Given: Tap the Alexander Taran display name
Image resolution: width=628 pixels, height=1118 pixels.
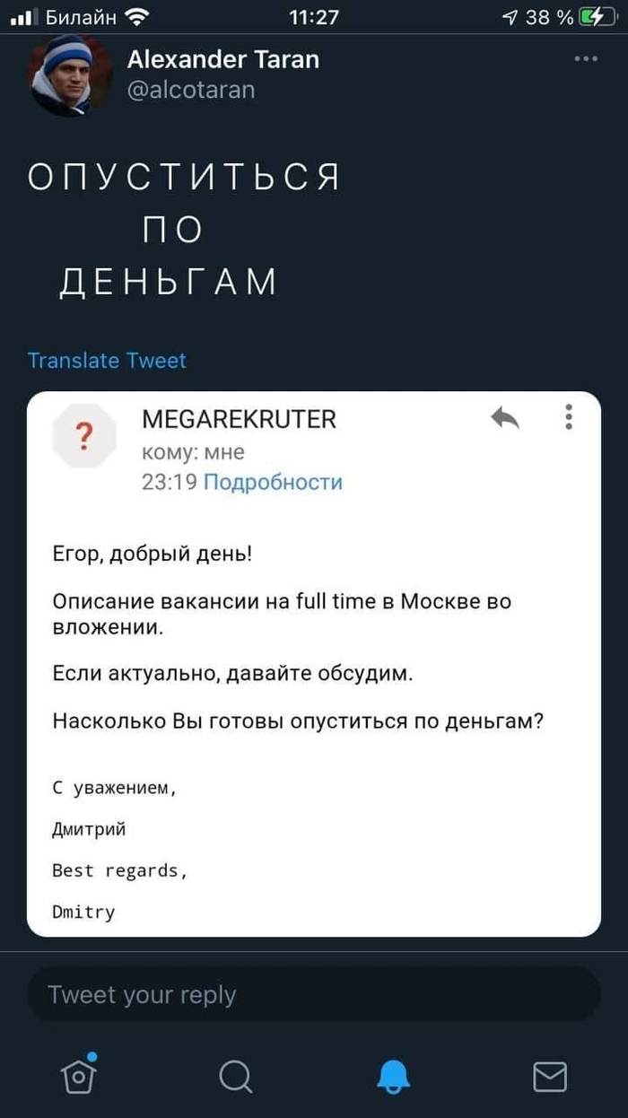Looking at the screenshot, I should pyautogui.click(x=222, y=59).
